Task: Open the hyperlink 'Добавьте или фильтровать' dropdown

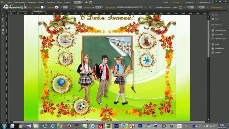Action: (x=130, y=7)
